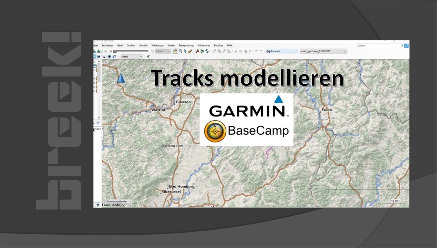Open the 5-fach speed dropdown
Image resolution: width=441 pixels, height=248 pixels.
click(x=163, y=51)
